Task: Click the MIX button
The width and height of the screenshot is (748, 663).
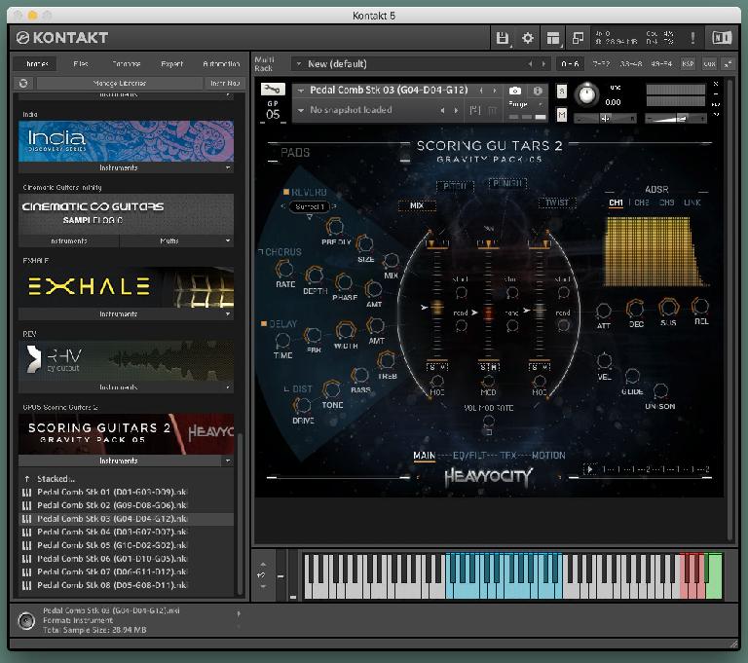Action: pos(417,205)
